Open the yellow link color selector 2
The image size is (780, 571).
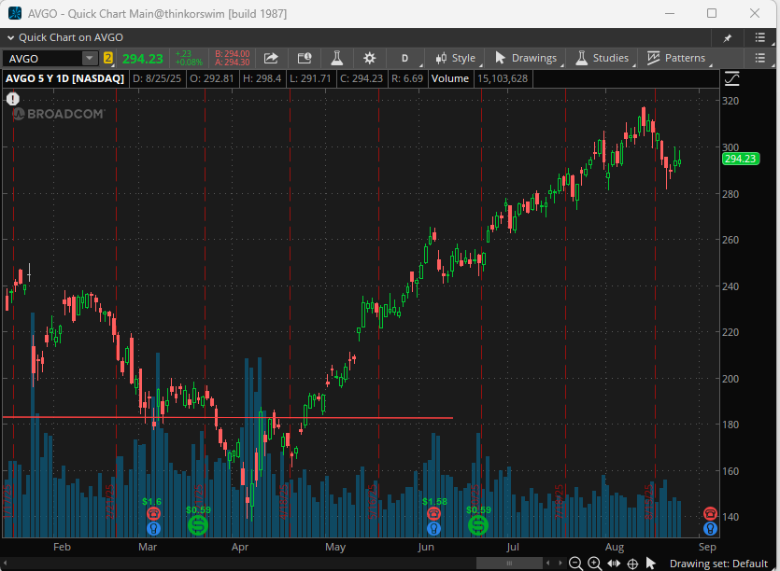[108, 58]
